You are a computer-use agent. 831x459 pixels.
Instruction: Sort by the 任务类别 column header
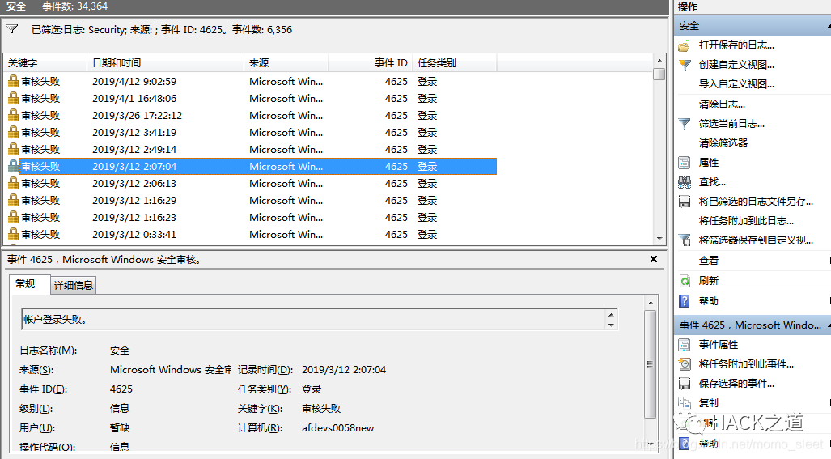[x=455, y=63]
